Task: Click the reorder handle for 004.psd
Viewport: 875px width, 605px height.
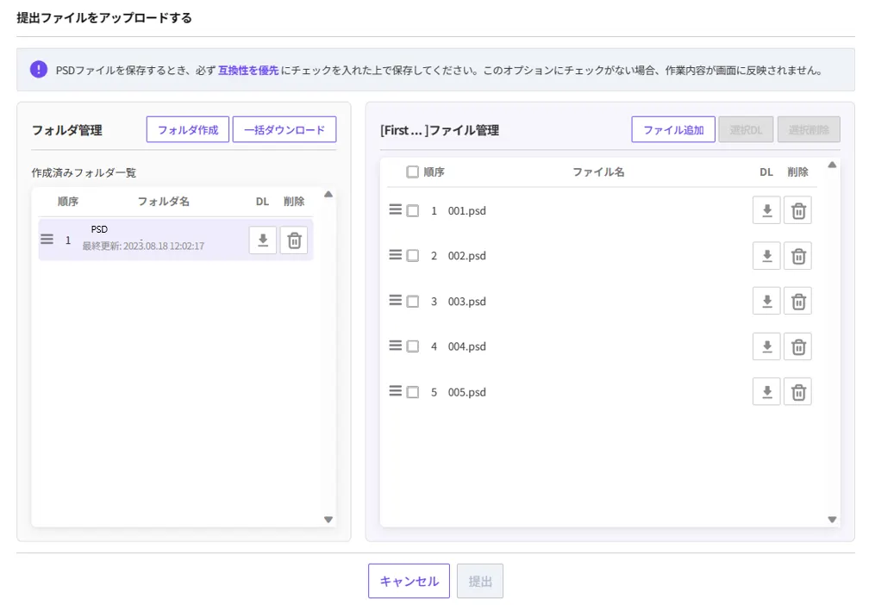Action: coord(395,346)
